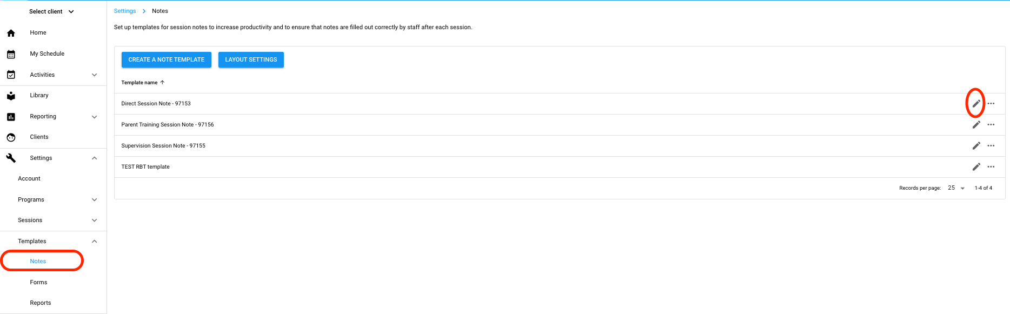Click pencil icon for Parent Training Session Note

976,125
